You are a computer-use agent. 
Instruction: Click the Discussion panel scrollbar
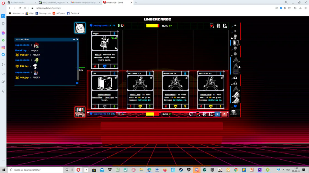[78, 61]
